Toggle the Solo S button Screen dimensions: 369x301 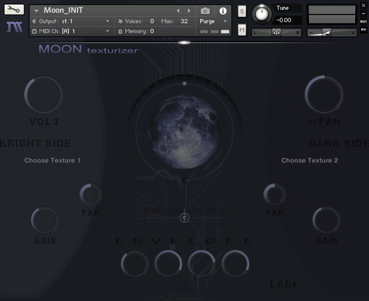point(242,11)
